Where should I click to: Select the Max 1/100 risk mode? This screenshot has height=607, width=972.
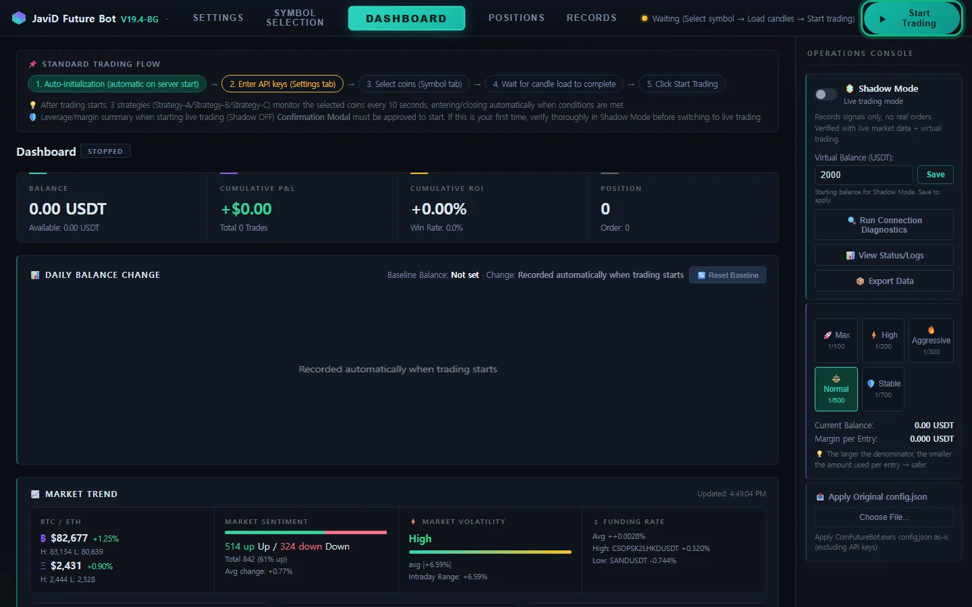[836, 341]
